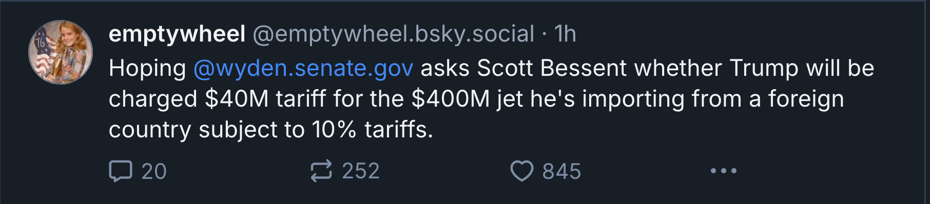Click the word "Hoping" starting the post
This screenshot has width=930, height=204.
147,69
